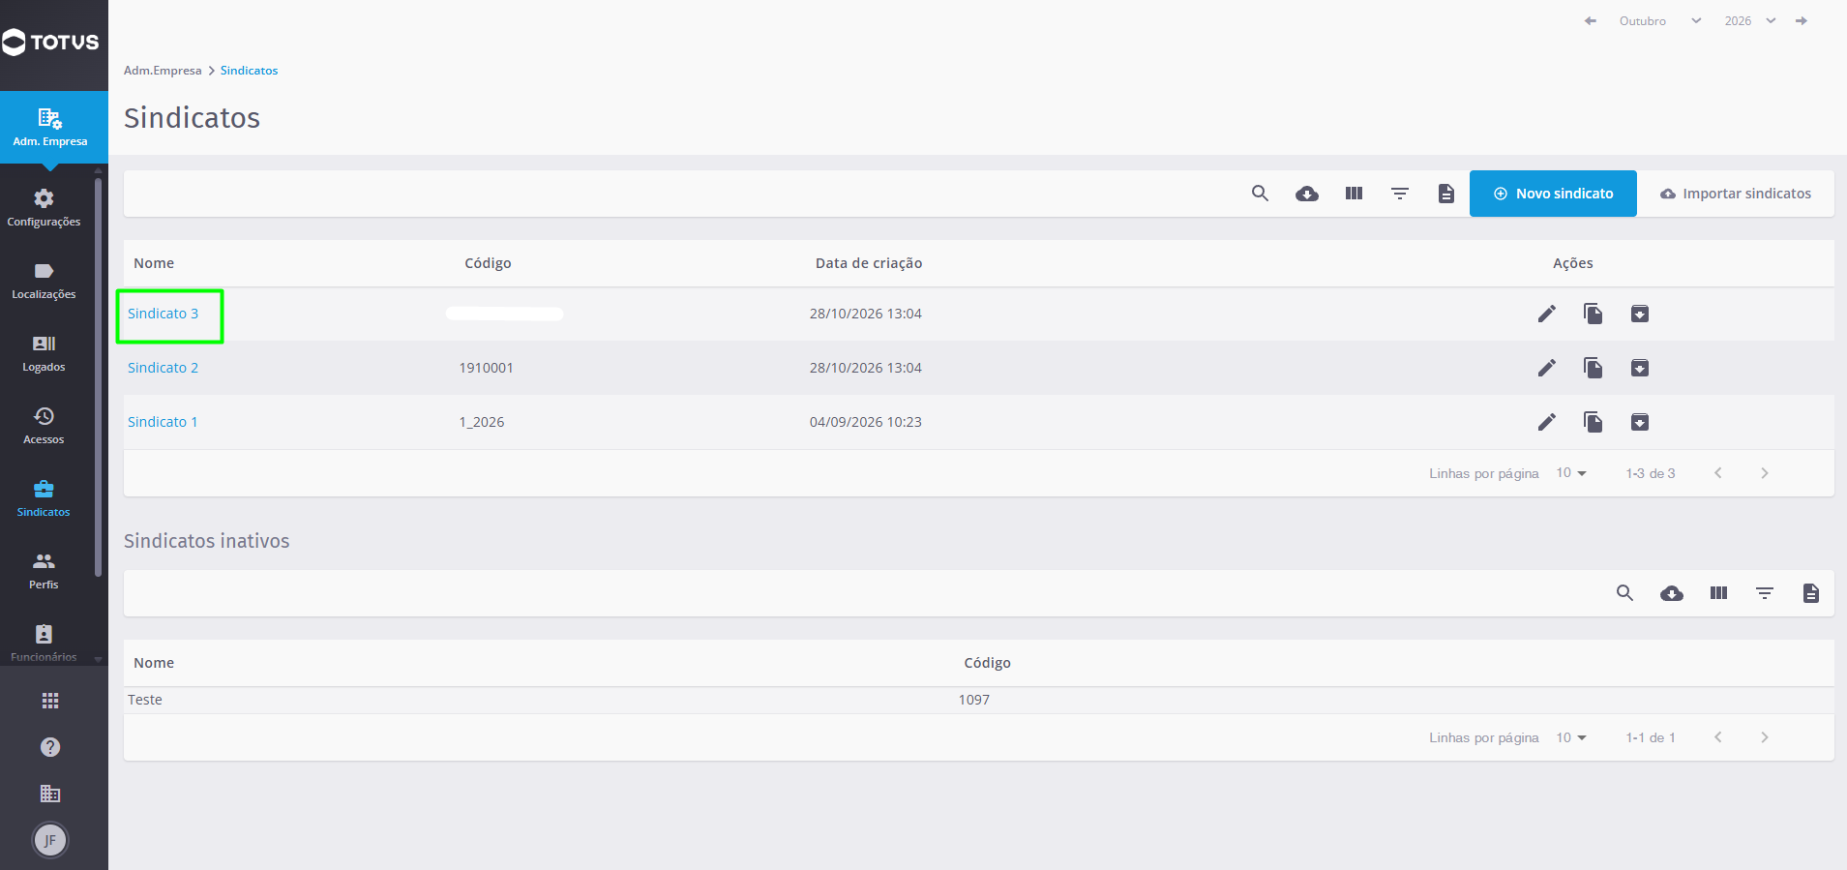The image size is (1847, 870).
Task: Open the help question mark icon
Action: (50, 747)
